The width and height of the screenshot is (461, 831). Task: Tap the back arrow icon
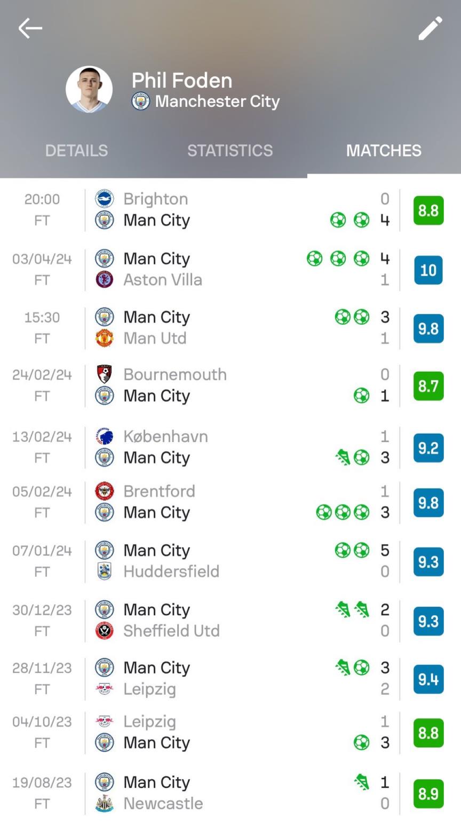pos(30,28)
